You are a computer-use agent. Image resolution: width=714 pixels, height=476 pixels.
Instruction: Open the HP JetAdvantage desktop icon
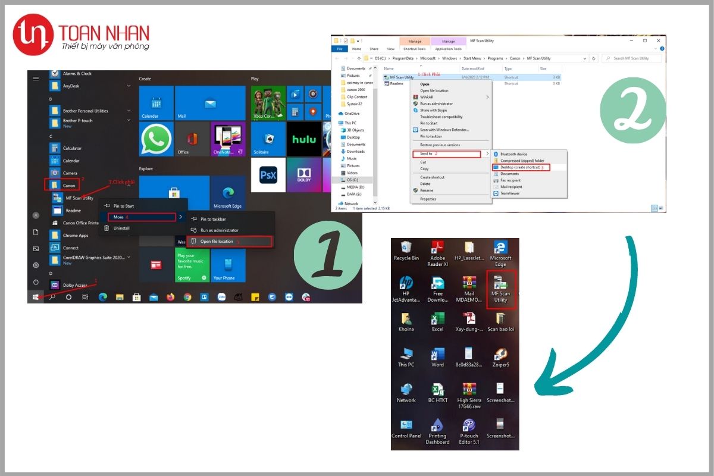tap(406, 289)
